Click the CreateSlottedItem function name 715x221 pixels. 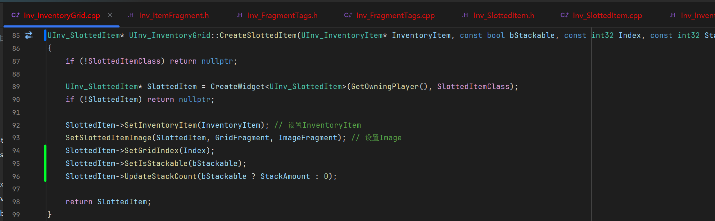coord(258,35)
